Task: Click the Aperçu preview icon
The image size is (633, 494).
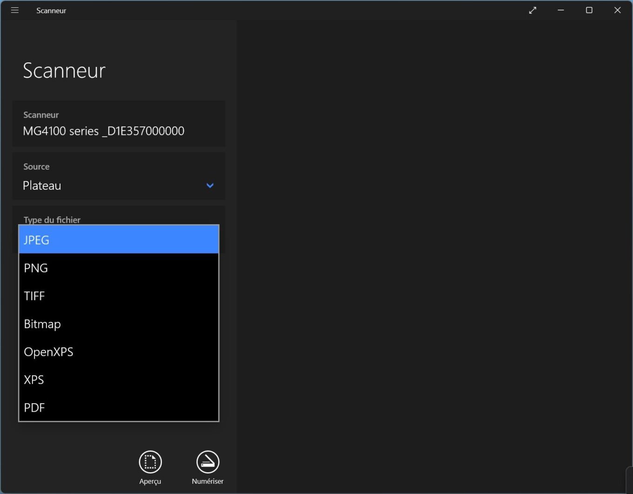Action: coord(150,462)
